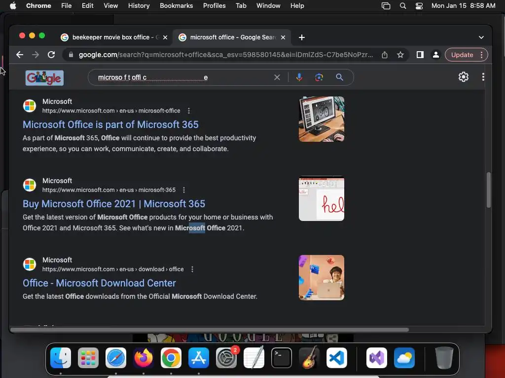The image size is (505, 378).
Task: Open Finder from the Dock
Action: 61,358
